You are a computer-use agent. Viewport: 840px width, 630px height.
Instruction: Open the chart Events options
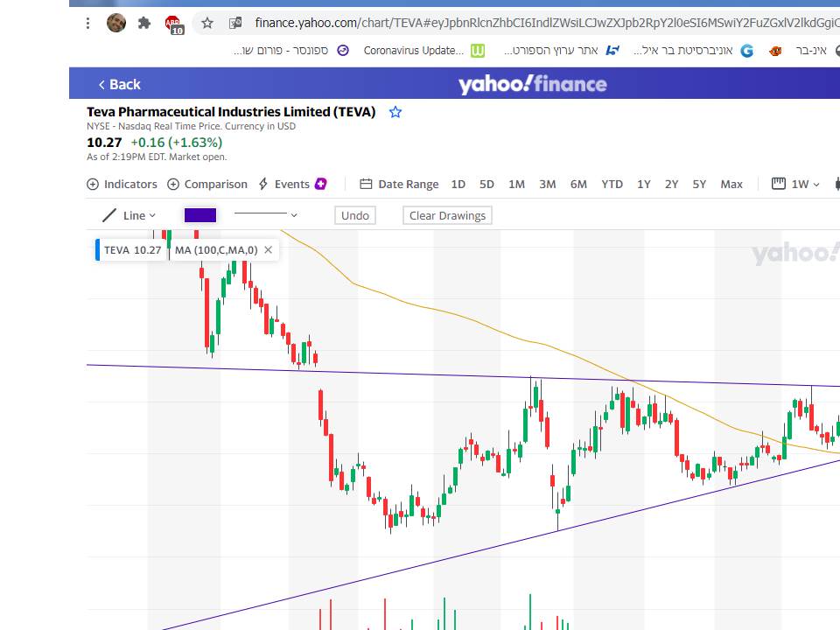[292, 184]
